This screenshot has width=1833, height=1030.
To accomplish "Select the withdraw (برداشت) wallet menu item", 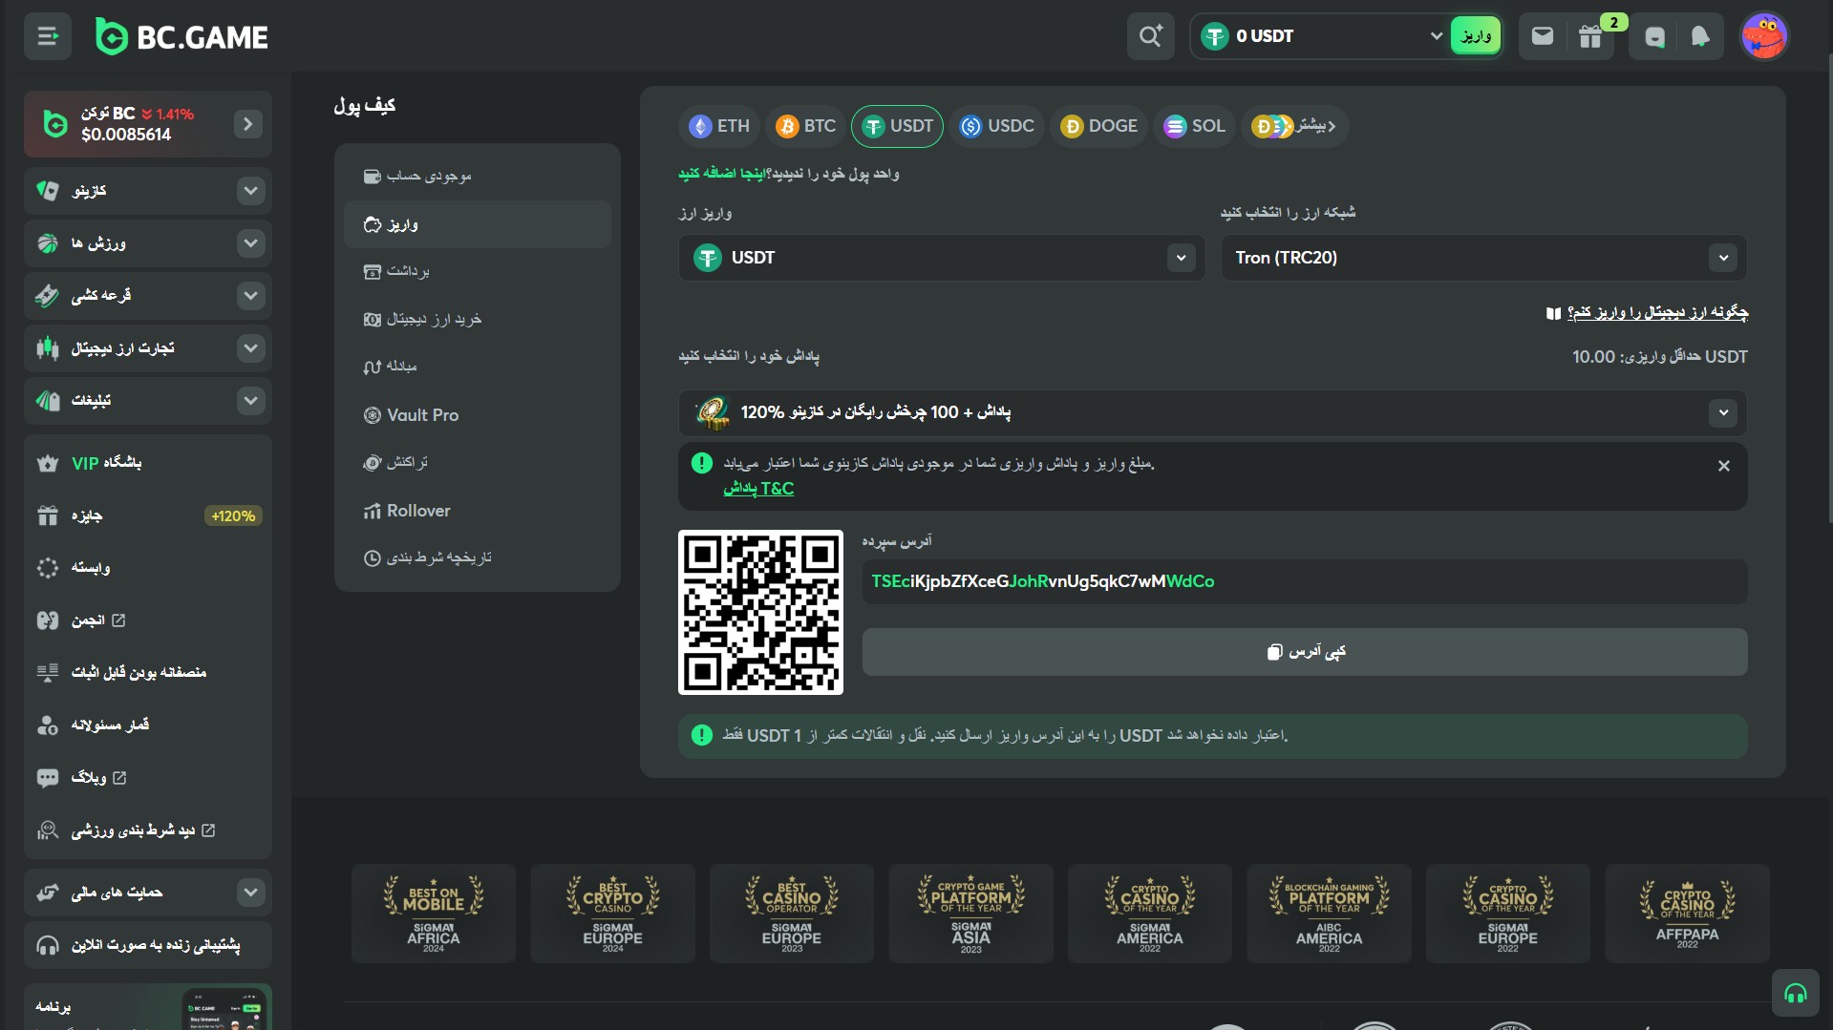I will (x=477, y=271).
